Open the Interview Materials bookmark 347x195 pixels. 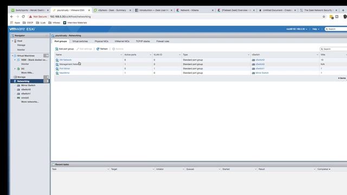point(75,23)
